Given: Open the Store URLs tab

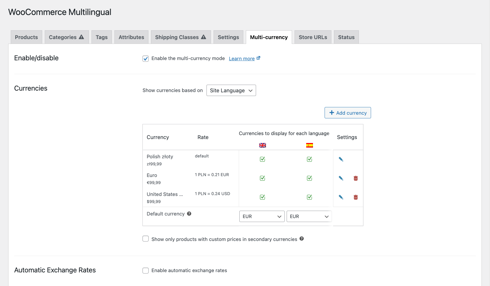Looking at the screenshot, I should pyautogui.click(x=313, y=37).
